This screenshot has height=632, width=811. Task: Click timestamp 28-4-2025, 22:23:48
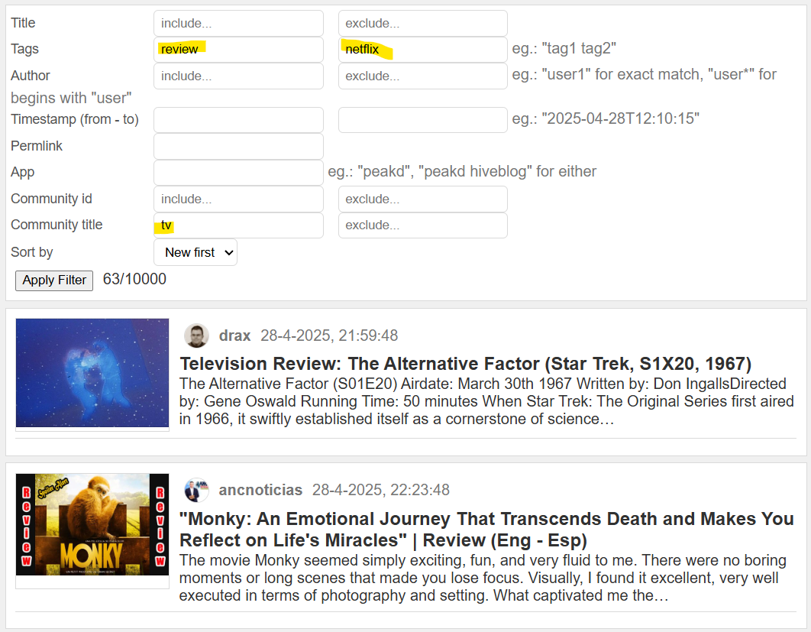[381, 490]
